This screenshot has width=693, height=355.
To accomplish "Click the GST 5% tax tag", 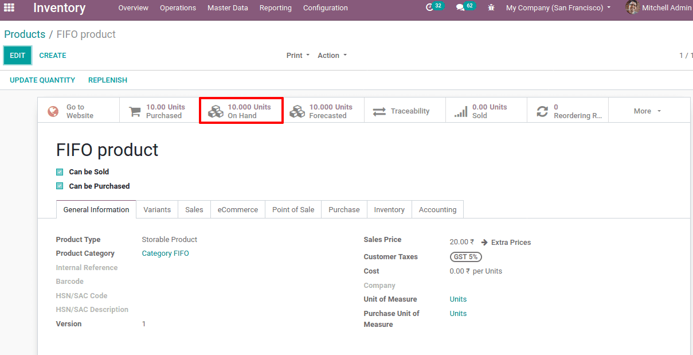I will click(465, 257).
